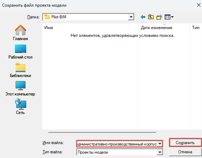Screen dimensions: 202x158
Task: Click the horizontal scrollbar under file list
Action: (x=102, y=132)
